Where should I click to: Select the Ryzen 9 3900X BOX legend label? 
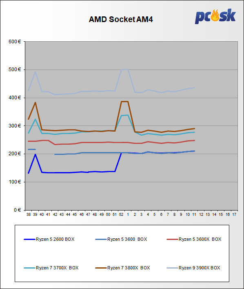[200, 268]
